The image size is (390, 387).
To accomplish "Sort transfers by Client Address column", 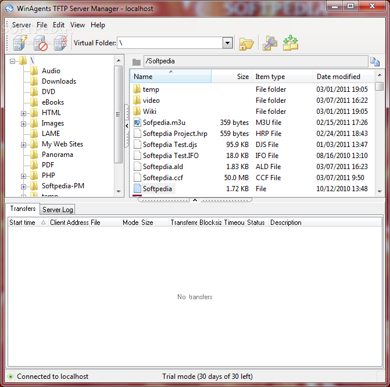I will point(69,223).
